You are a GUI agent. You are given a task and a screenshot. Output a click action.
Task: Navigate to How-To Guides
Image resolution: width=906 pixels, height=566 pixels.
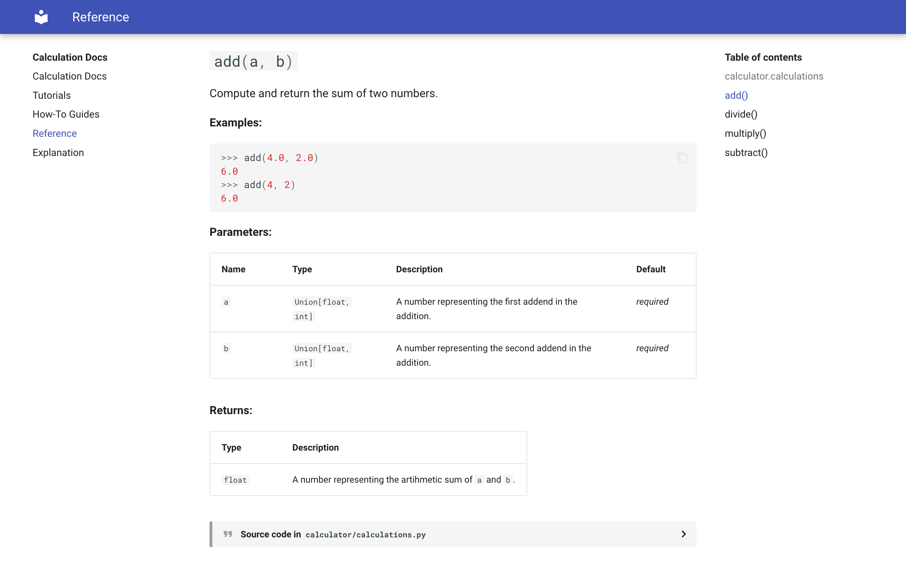[66, 114]
